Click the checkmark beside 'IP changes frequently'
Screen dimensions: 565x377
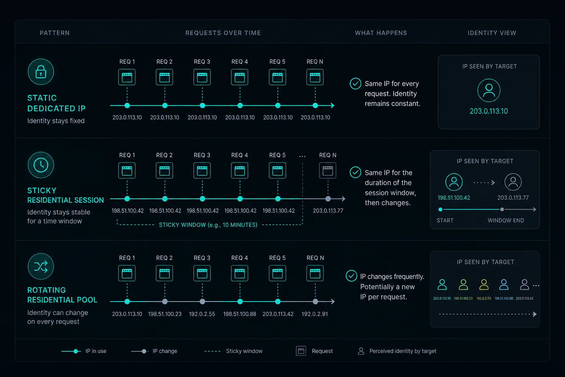click(351, 276)
